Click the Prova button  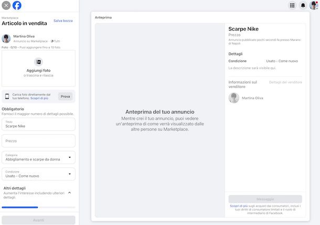(65, 97)
